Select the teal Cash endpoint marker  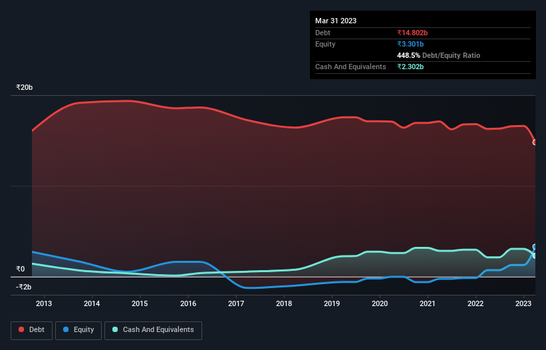click(535, 256)
